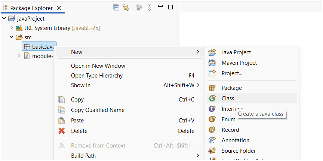This screenshot has height=161, width=323.
Task: Click the Enum E icon
Action: point(212,119)
